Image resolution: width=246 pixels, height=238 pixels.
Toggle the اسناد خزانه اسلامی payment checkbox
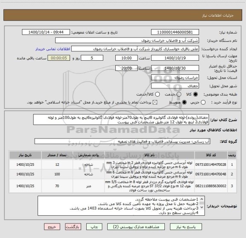[155, 103]
